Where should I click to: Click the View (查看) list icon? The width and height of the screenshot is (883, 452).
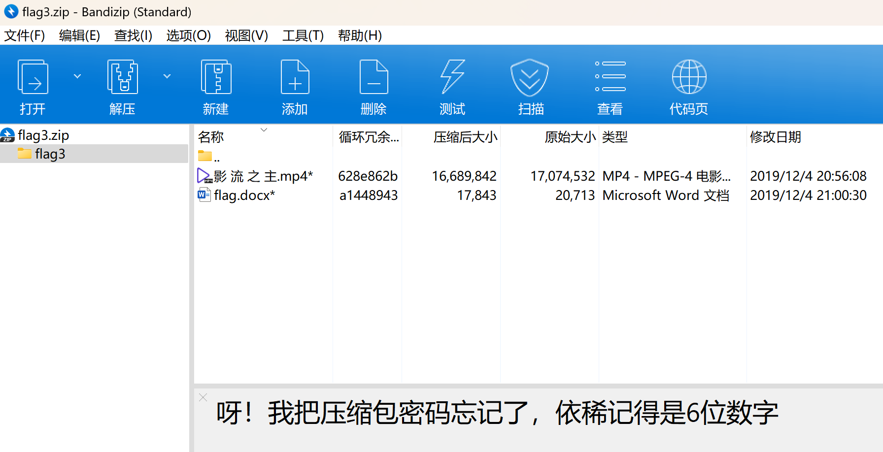(x=610, y=76)
